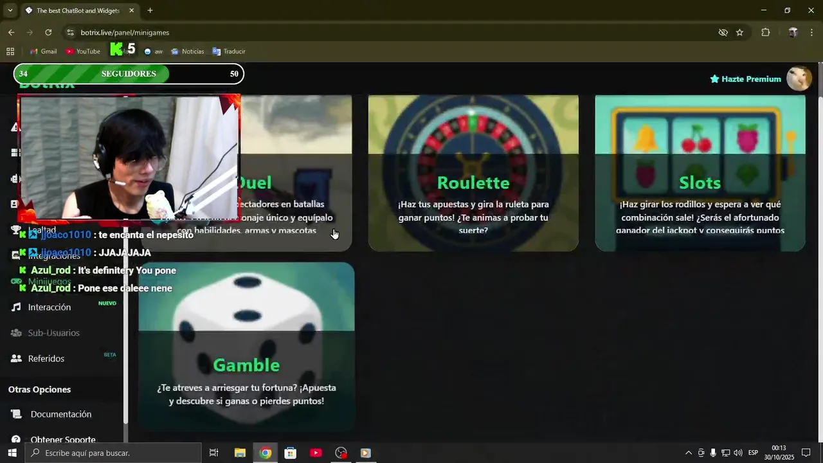The width and height of the screenshot is (823, 463).
Task: Select Sub-Usuarios in the sidebar
Action: pyautogui.click(x=54, y=333)
